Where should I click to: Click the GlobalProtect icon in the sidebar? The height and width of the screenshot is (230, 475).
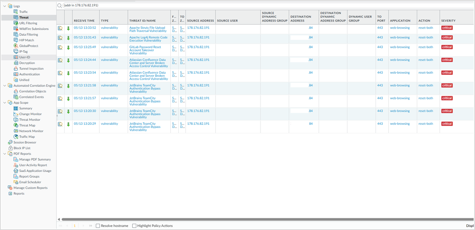16,46
